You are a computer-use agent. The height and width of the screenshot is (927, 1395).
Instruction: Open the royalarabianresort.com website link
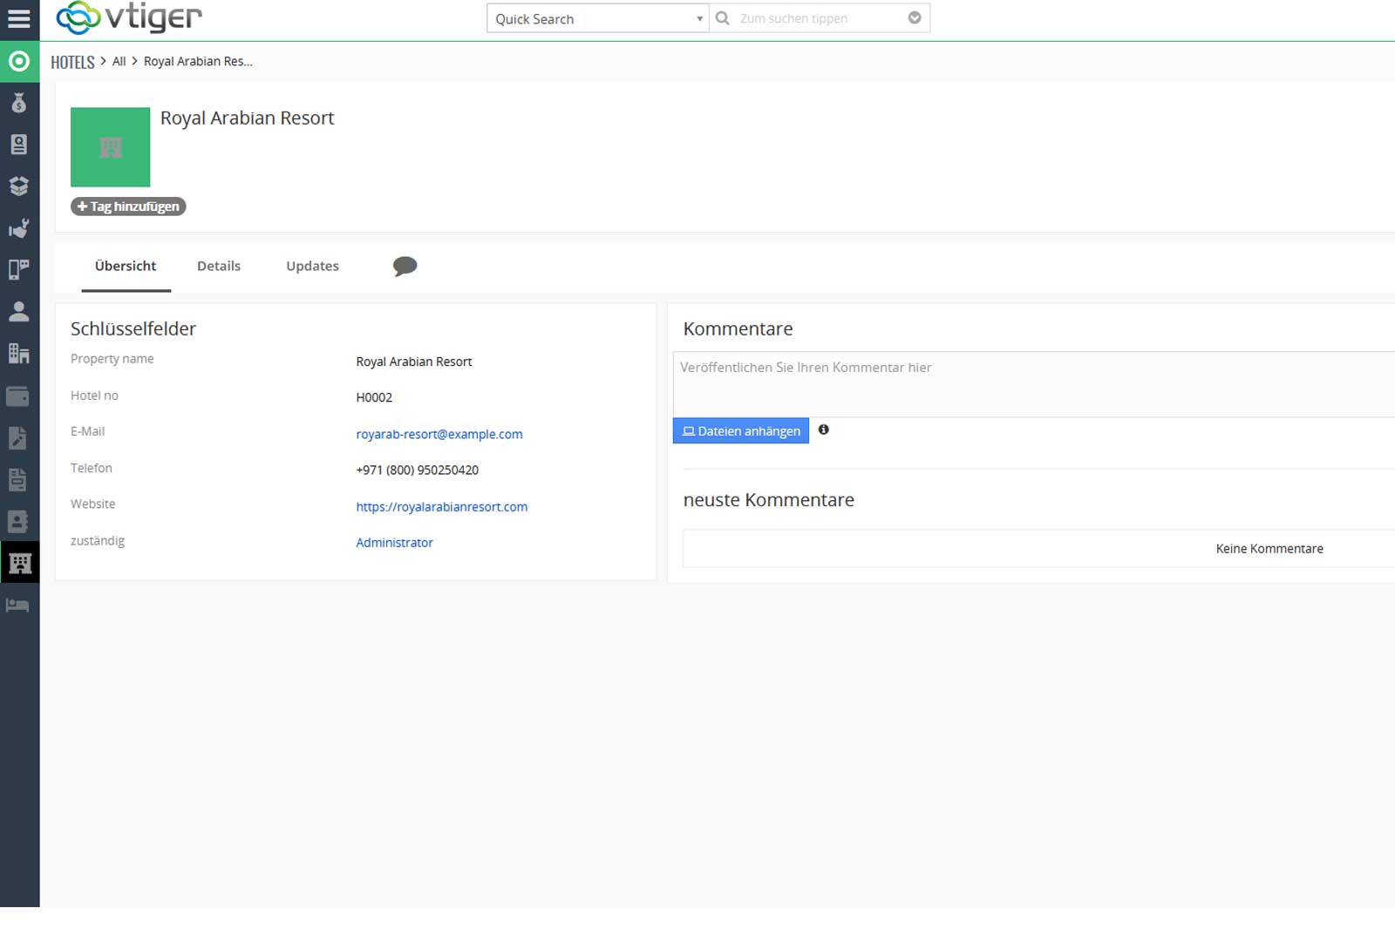click(x=441, y=507)
